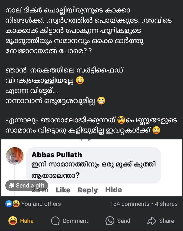Tap the Share arrow icon
The image size is (183, 231).
point(152,221)
